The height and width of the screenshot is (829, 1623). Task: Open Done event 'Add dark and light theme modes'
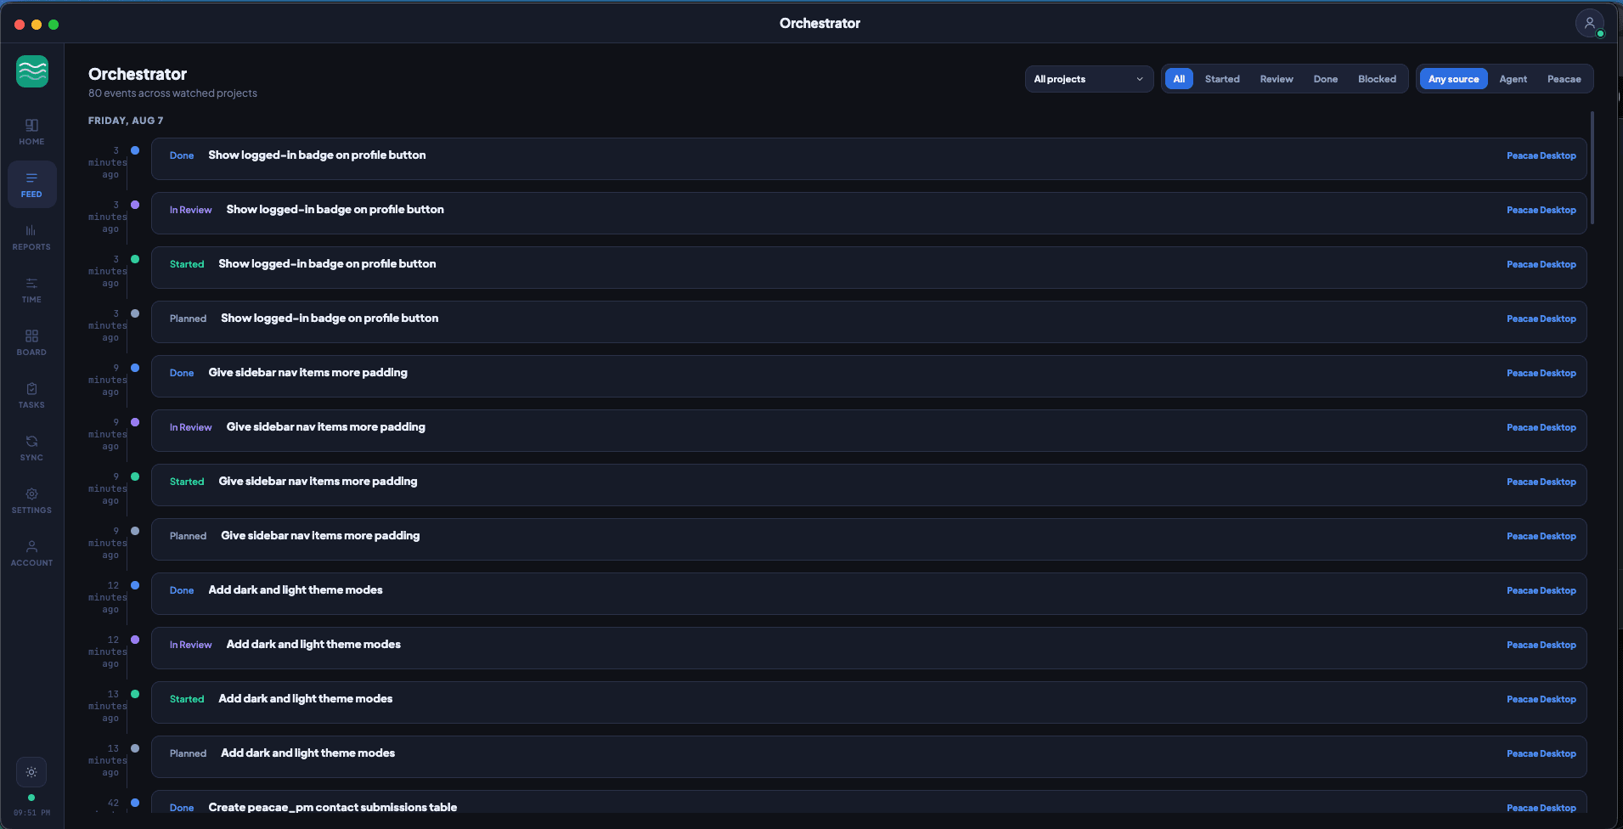pos(869,593)
